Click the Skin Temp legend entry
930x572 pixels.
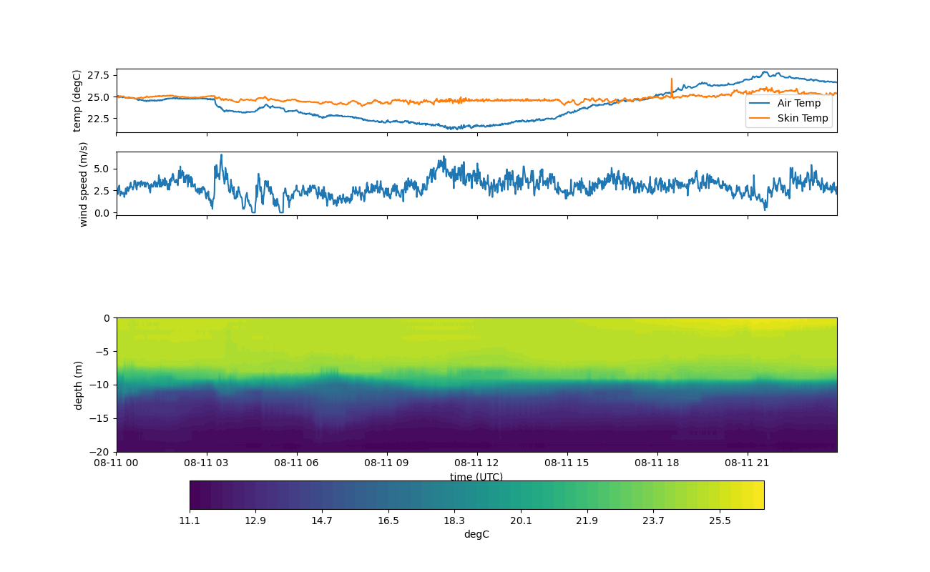tap(803, 118)
